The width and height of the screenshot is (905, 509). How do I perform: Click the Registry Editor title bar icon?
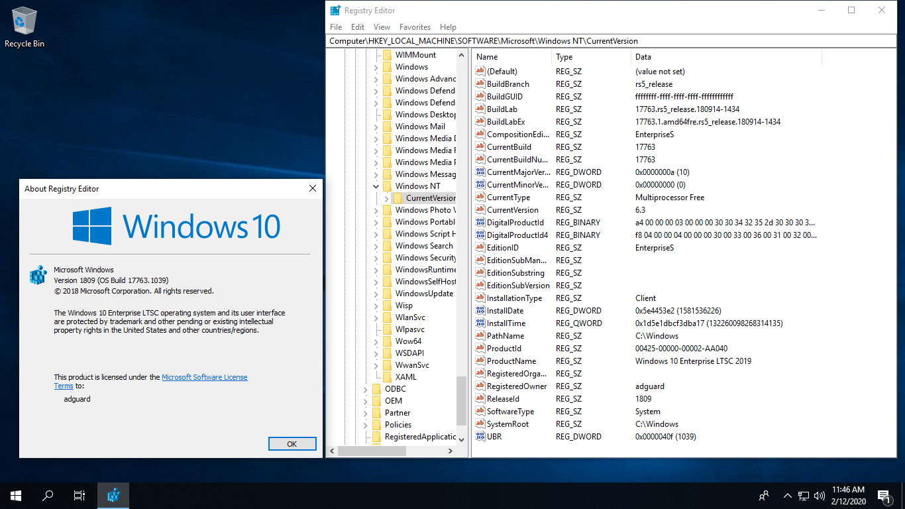(x=336, y=10)
